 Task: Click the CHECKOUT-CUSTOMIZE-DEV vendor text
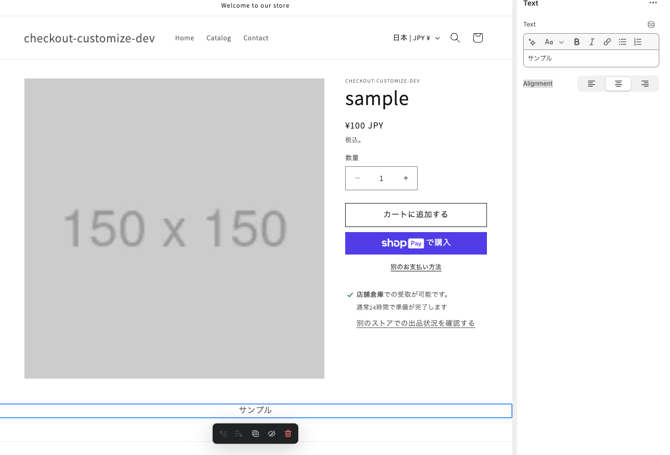tap(382, 81)
